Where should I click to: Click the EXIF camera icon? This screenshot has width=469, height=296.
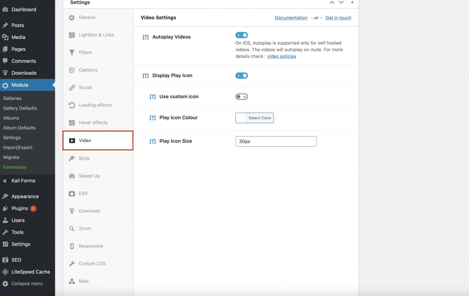[x=72, y=194]
